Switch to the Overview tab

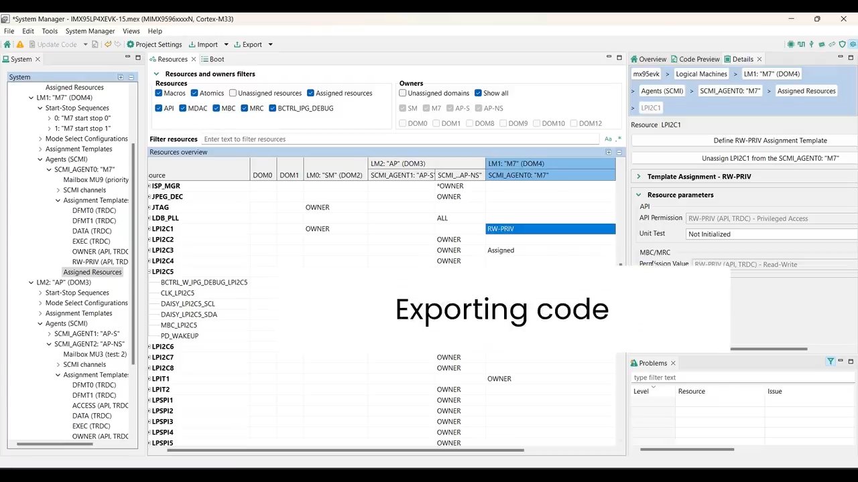click(648, 59)
